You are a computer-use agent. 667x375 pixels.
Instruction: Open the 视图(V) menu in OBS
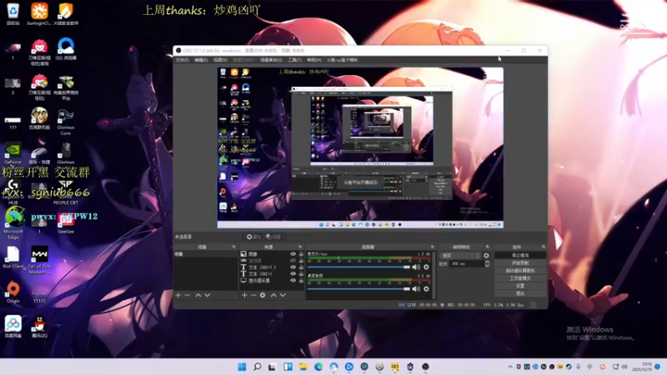(220, 60)
